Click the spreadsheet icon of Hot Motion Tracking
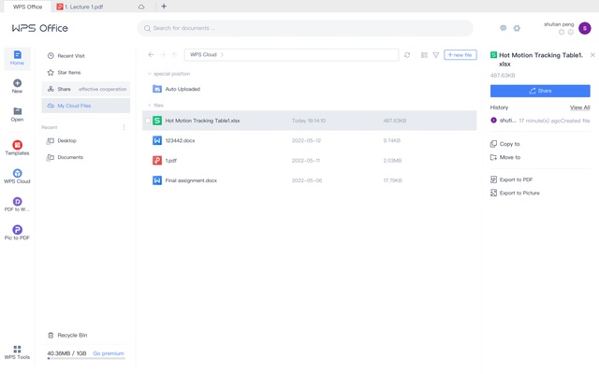Viewport: 599px width, 374px height. click(x=157, y=121)
